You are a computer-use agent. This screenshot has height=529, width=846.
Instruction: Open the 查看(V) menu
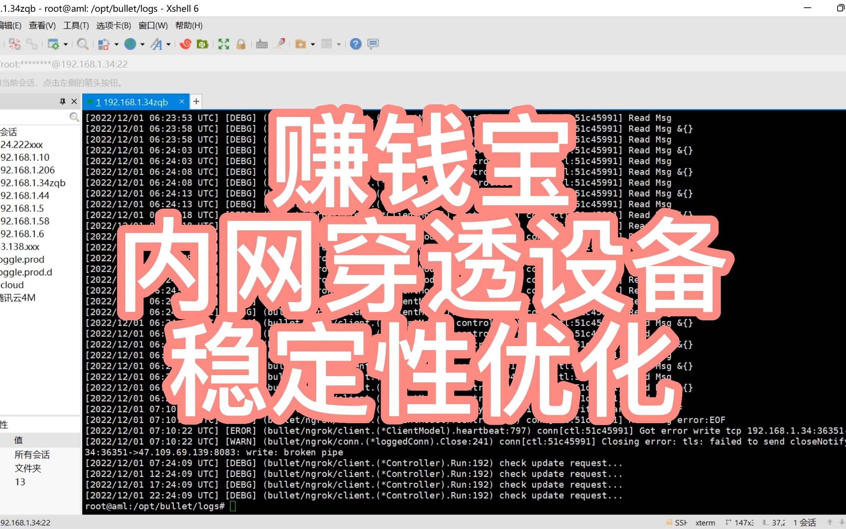point(42,25)
